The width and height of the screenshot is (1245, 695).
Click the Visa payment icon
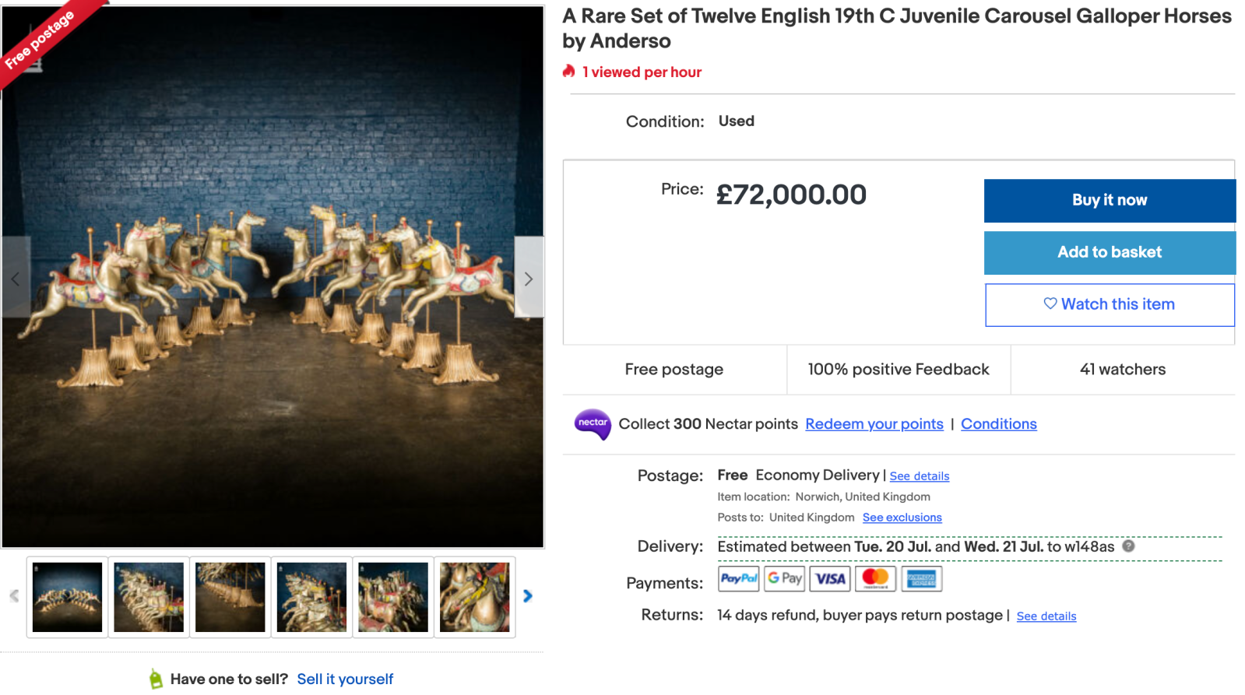click(x=830, y=579)
